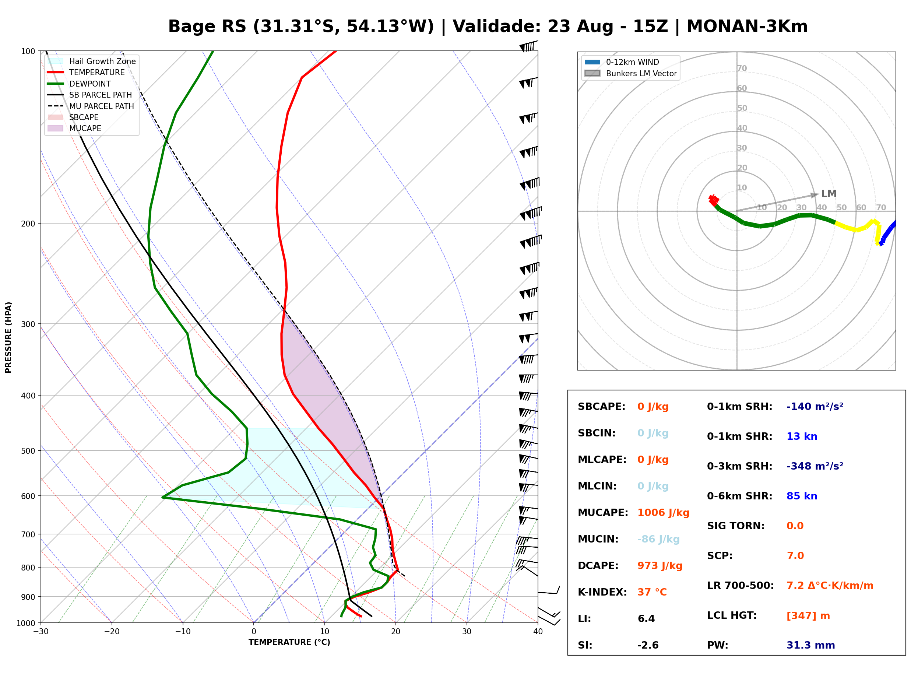The height and width of the screenshot is (674, 911).
Task: Click the green DEWPOINT legend line
Action: (56, 84)
